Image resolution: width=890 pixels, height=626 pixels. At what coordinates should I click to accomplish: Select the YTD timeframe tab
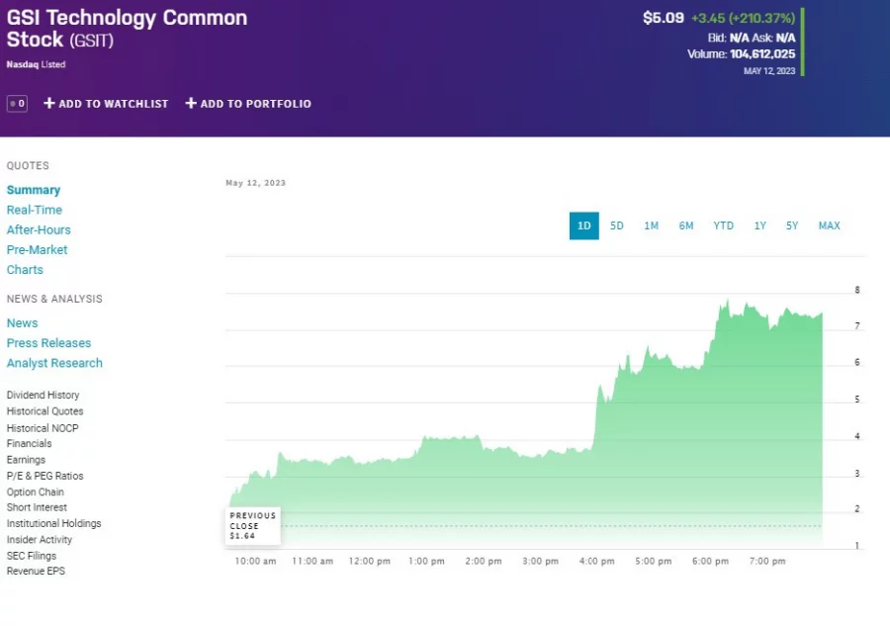723,225
